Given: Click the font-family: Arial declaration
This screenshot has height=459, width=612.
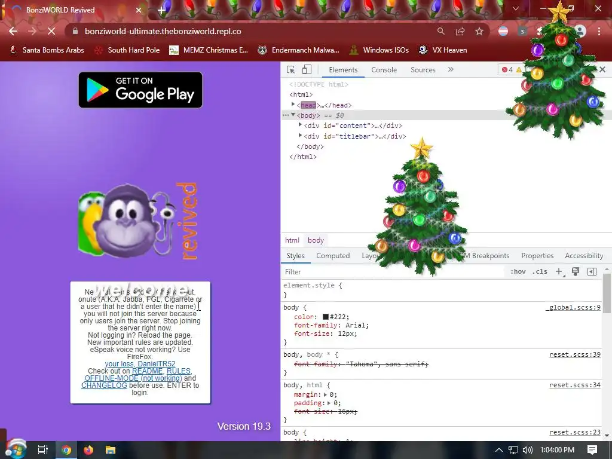Looking at the screenshot, I should [331, 325].
